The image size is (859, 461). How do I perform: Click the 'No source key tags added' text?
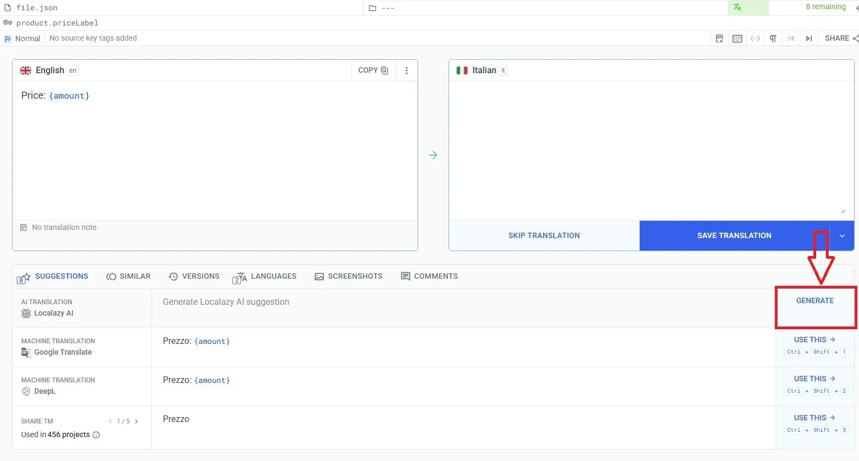click(x=93, y=38)
